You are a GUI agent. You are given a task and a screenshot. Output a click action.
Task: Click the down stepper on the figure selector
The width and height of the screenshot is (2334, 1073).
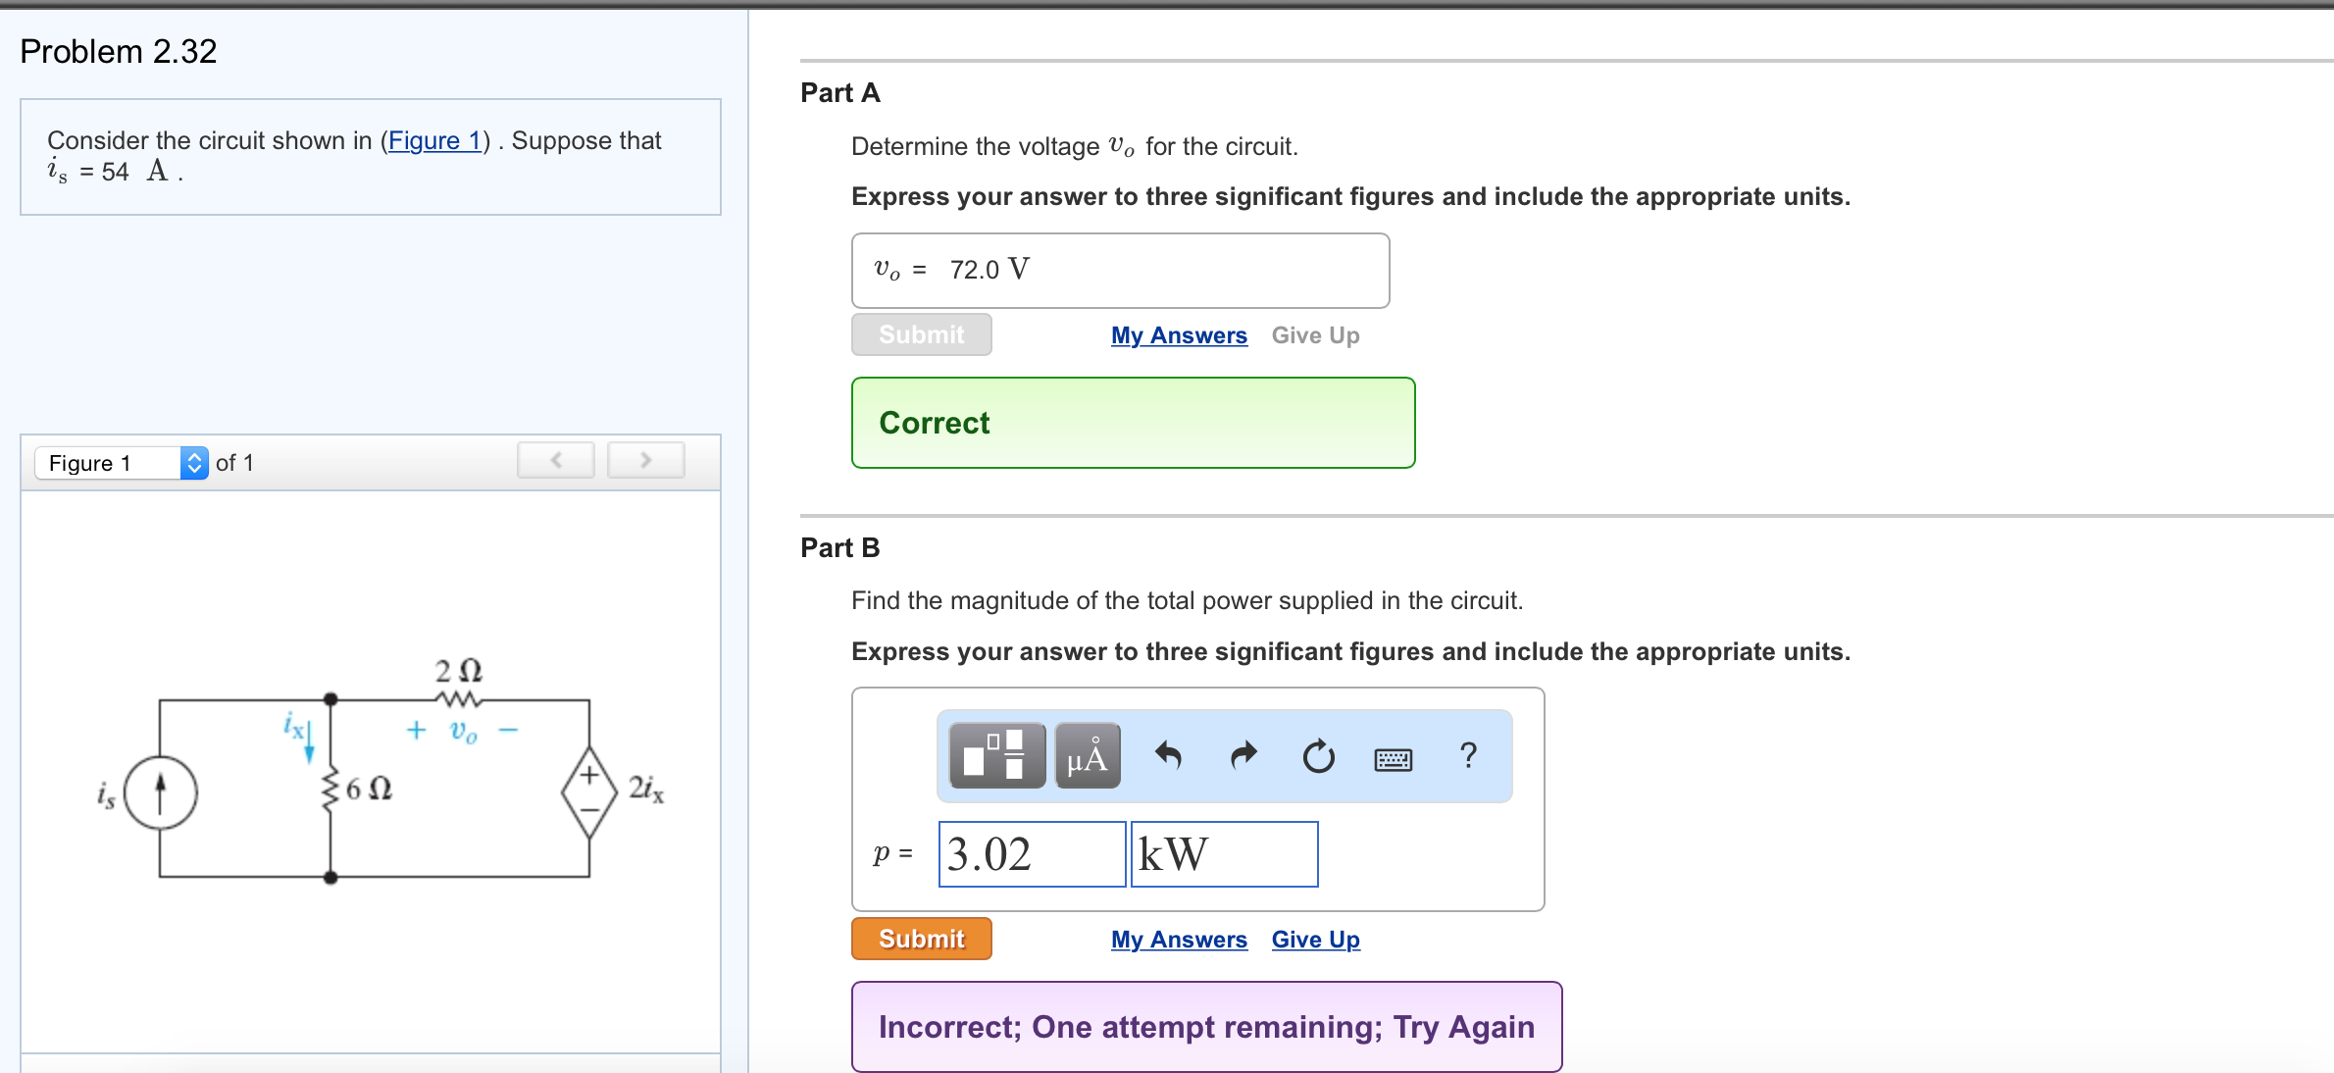coord(194,470)
